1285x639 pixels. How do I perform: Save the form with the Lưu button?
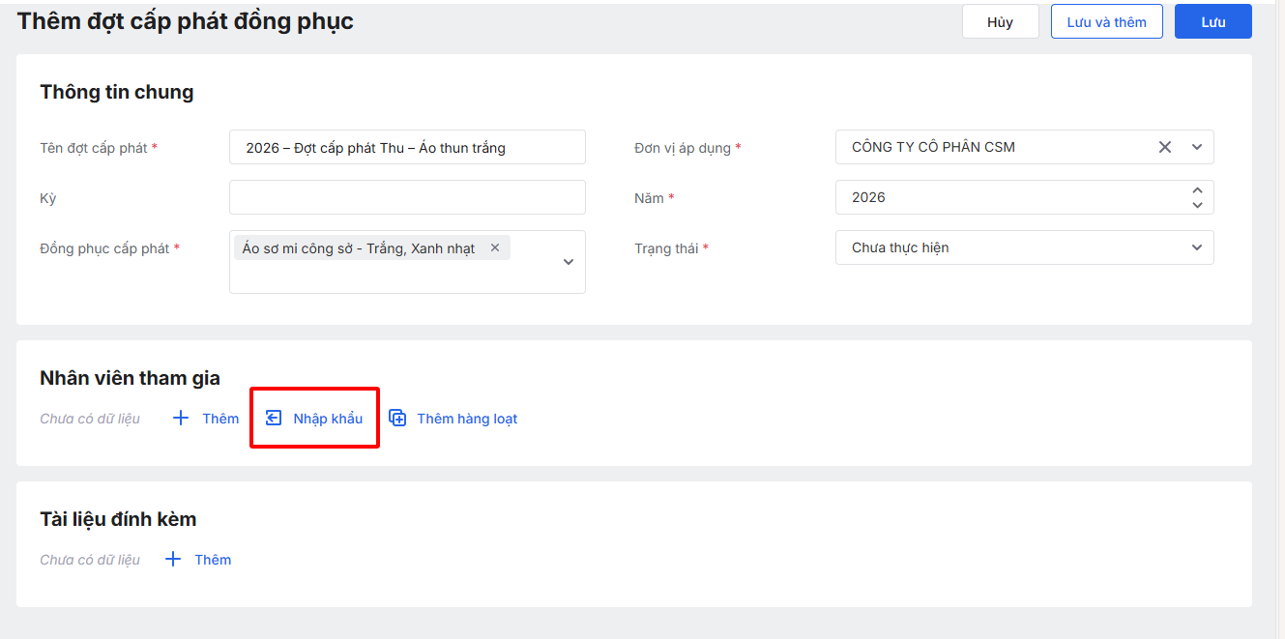click(1212, 22)
